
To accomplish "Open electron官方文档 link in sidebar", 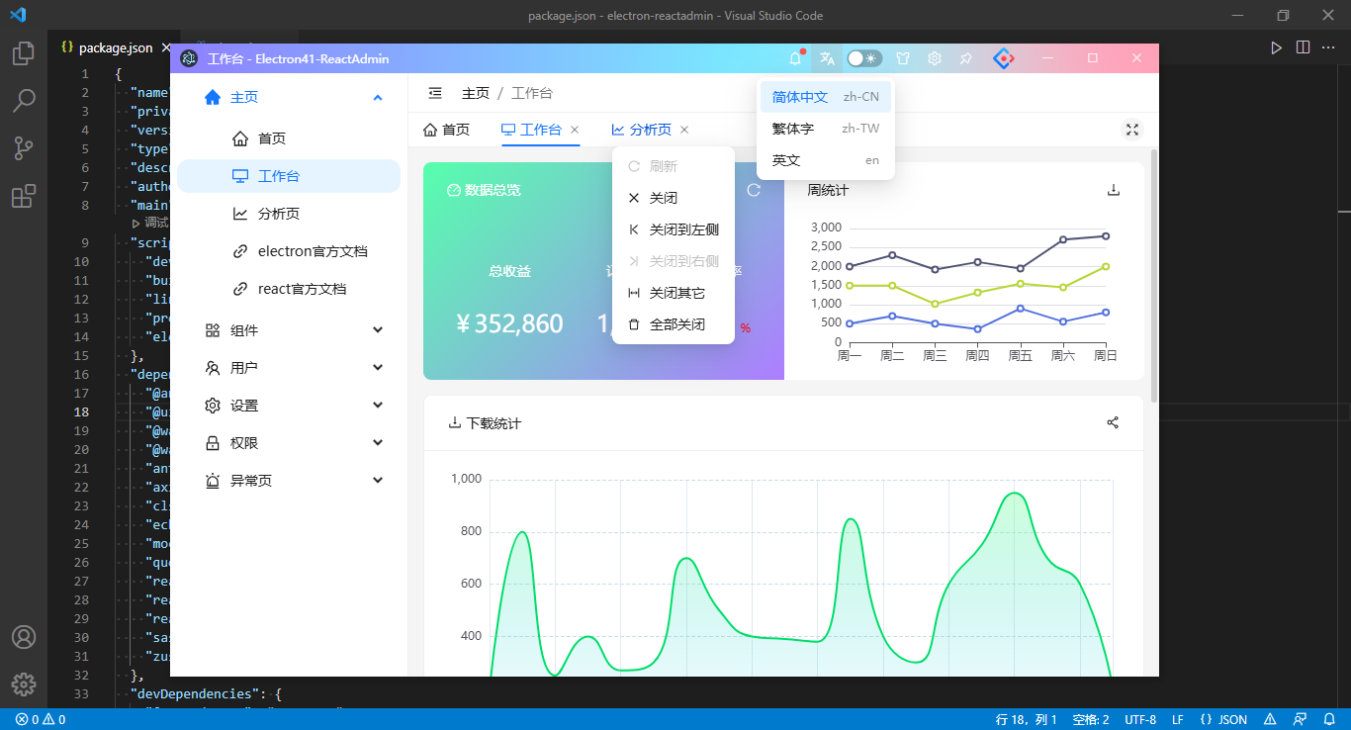I will click(x=289, y=251).
